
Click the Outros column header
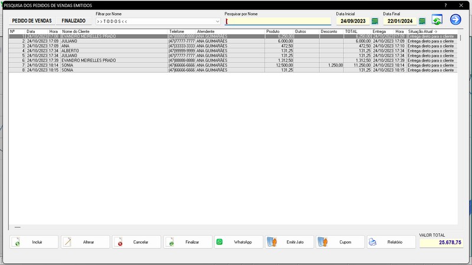pos(306,31)
